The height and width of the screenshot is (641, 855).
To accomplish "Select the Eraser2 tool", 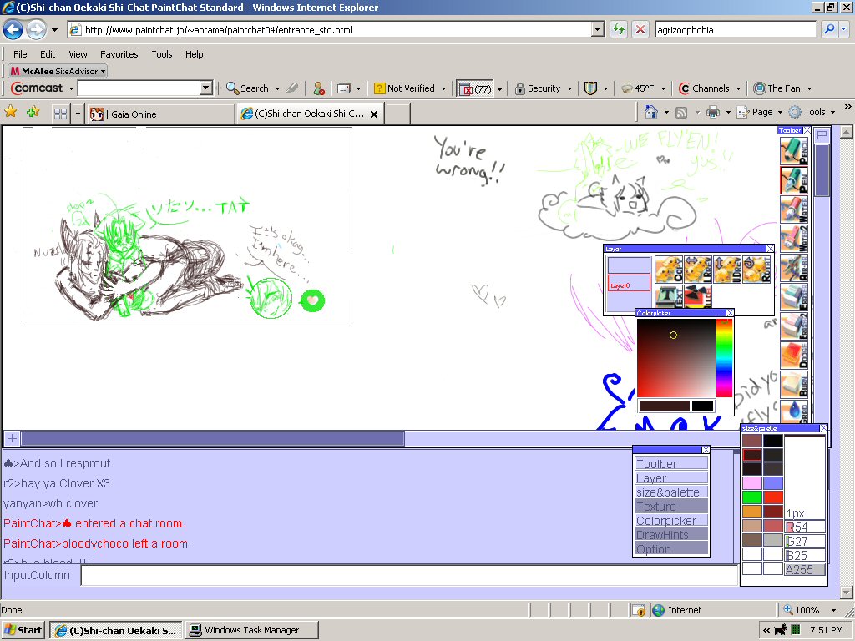I will pos(794,327).
